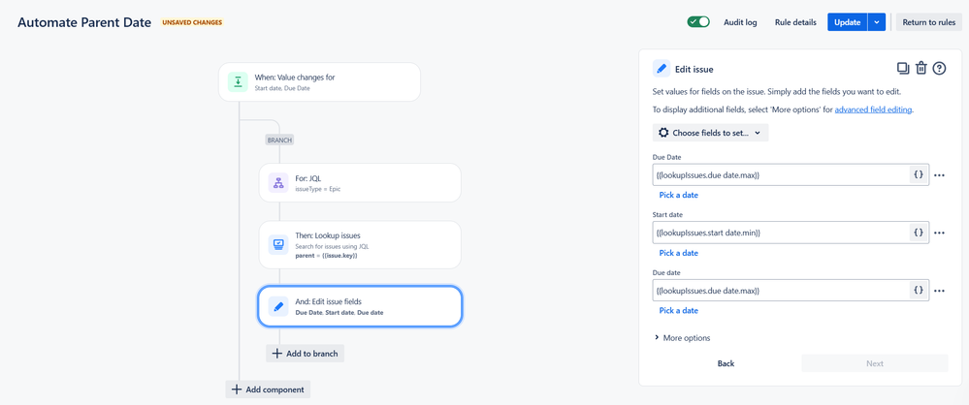Click the trash delete component icon
This screenshot has height=405, width=969.
point(921,69)
